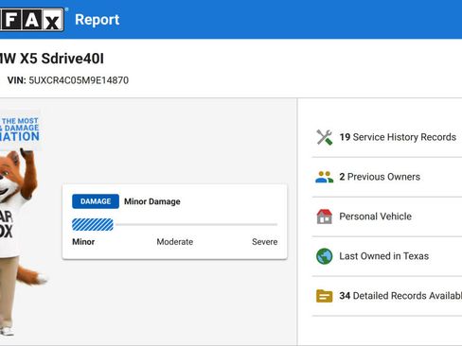462x346 pixels.
Task: Select Last Owned in Texas row
Action: click(x=387, y=256)
